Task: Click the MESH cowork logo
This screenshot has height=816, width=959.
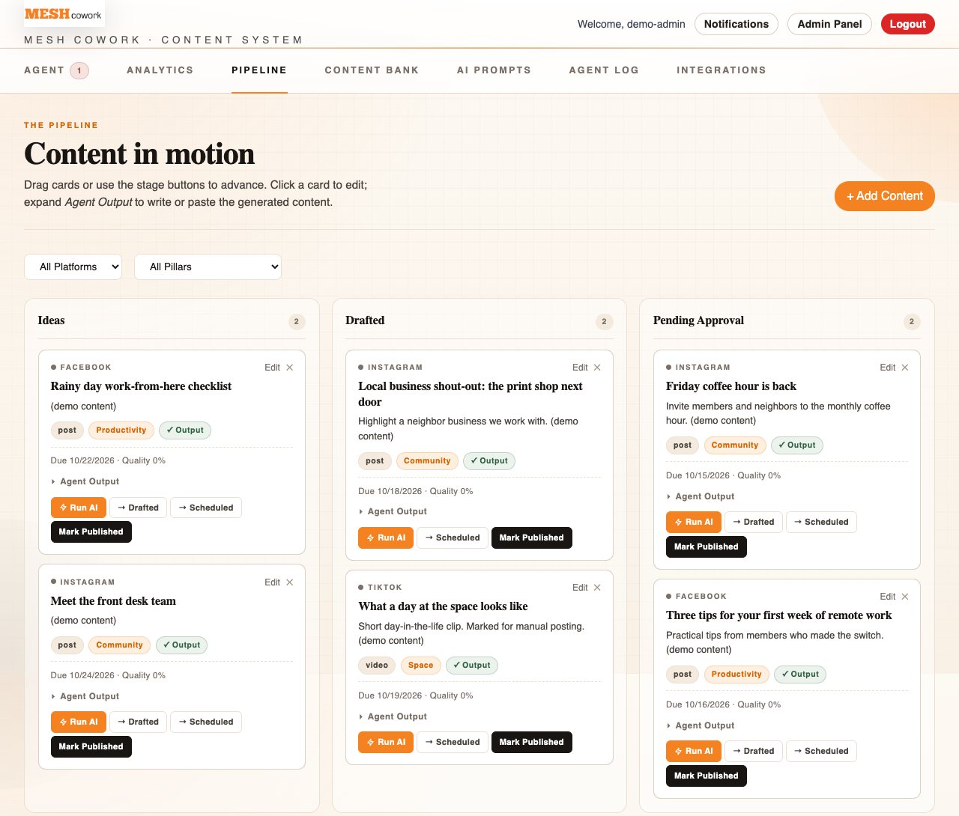Action: 63,14
